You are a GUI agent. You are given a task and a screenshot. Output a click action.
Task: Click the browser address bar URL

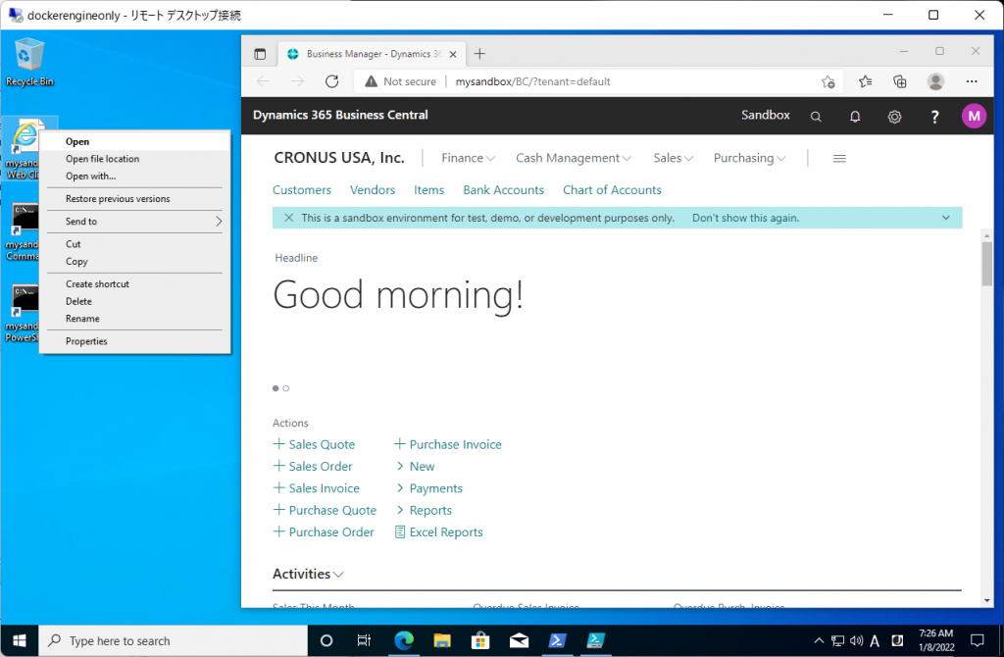(532, 81)
